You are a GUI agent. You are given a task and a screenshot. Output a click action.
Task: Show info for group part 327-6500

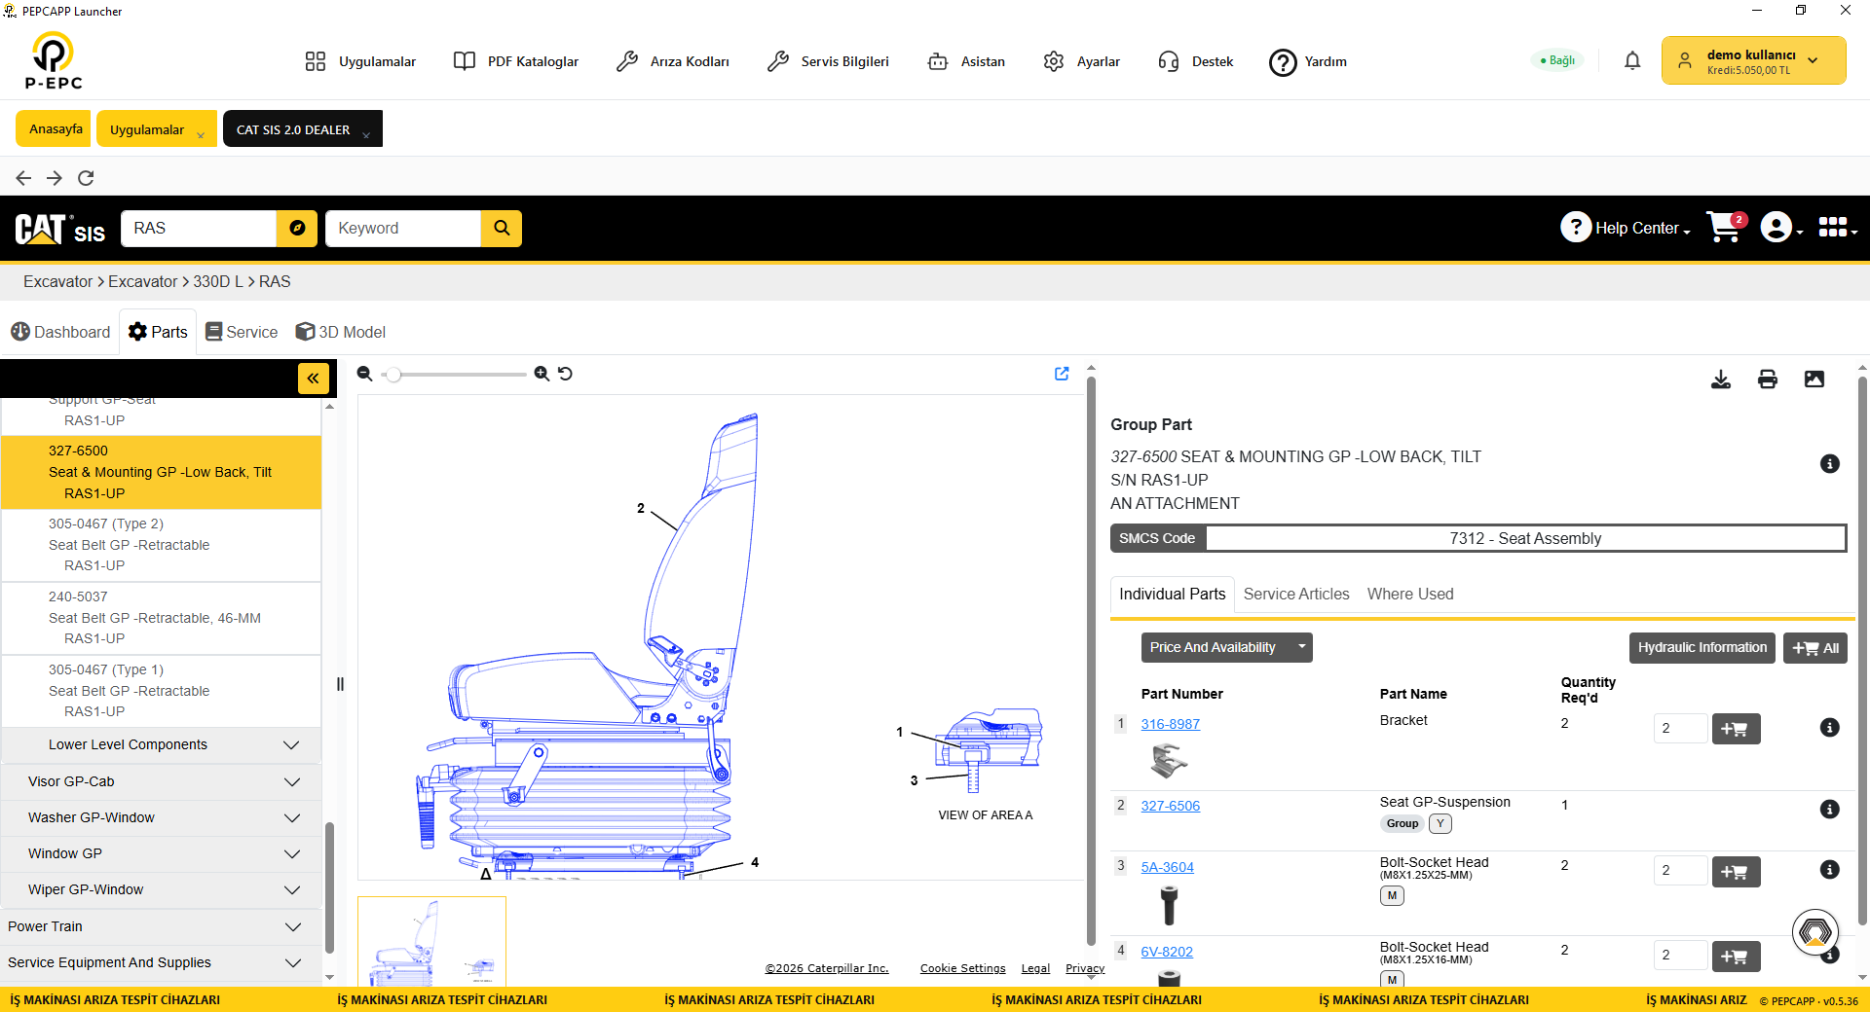(x=1830, y=464)
